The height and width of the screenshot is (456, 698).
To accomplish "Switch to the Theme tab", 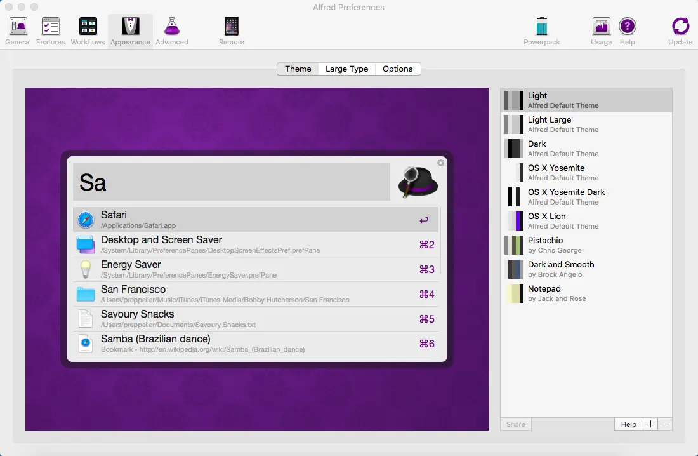I will pyautogui.click(x=298, y=69).
